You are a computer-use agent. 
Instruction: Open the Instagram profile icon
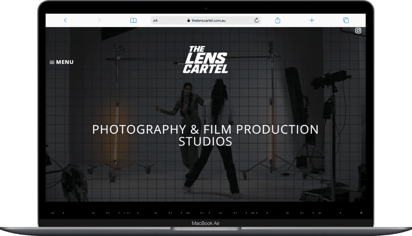click(x=358, y=31)
